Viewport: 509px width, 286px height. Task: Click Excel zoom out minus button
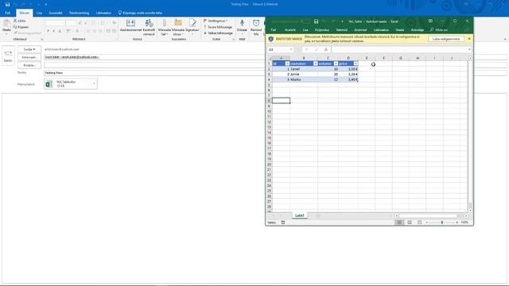(427, 222)
